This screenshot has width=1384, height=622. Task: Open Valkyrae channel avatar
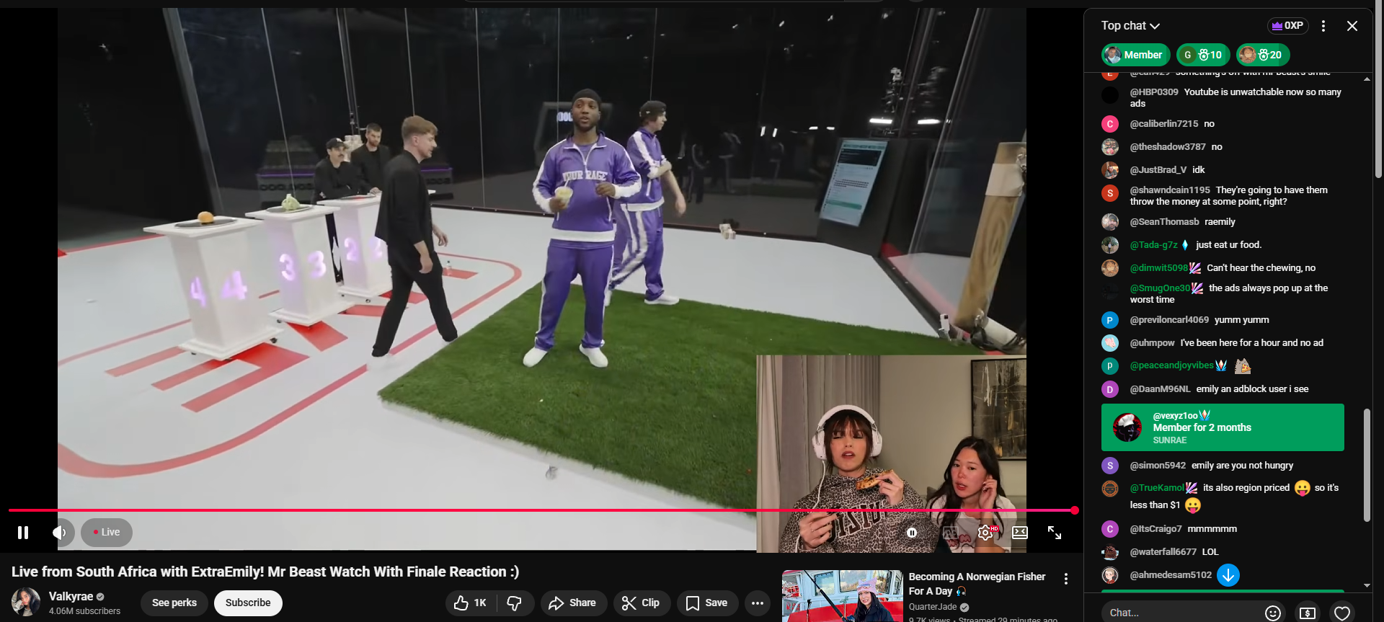pyautogui.click(x=26, y=603)
